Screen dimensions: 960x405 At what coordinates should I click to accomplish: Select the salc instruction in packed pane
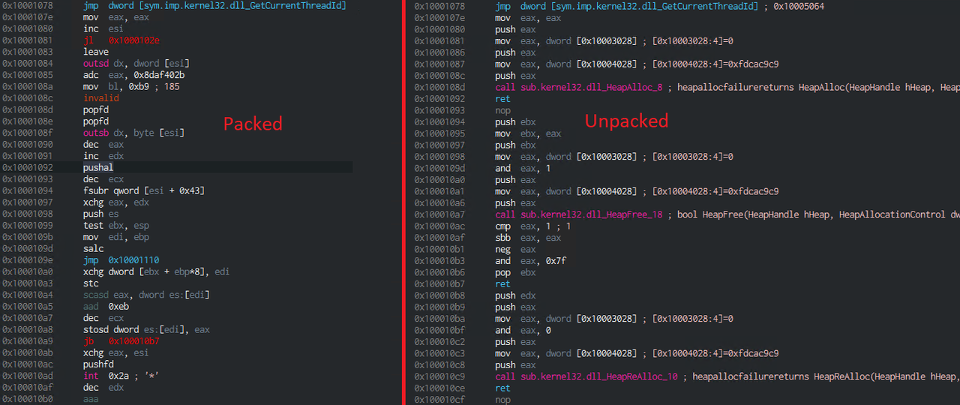point(93,249)
